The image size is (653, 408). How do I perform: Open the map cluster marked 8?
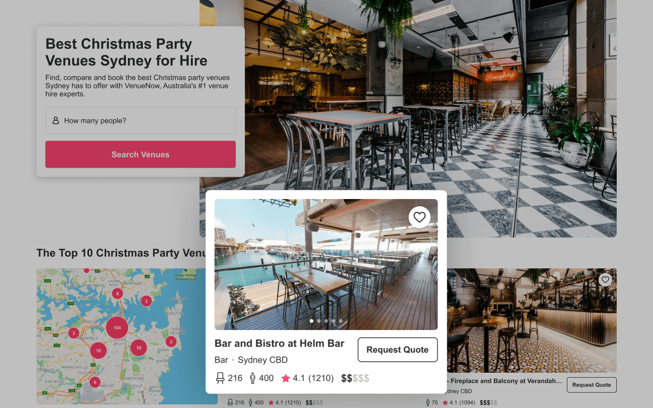pos(117,293)
